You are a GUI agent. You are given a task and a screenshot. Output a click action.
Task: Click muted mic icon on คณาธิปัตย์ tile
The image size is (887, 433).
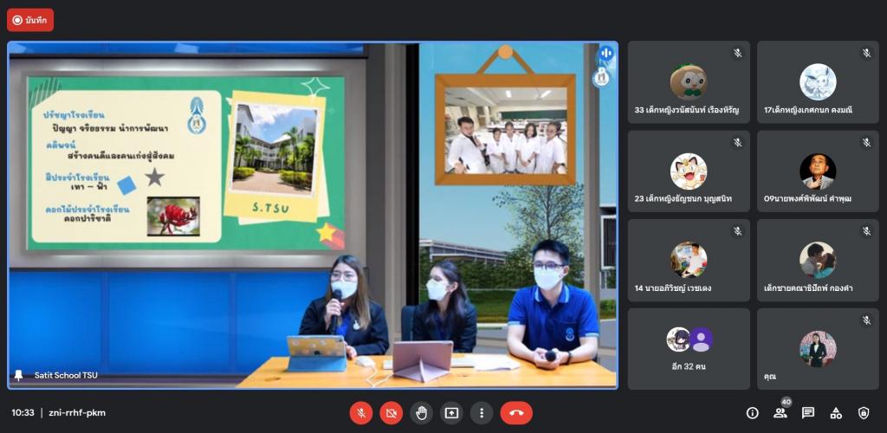pos(866,231)
